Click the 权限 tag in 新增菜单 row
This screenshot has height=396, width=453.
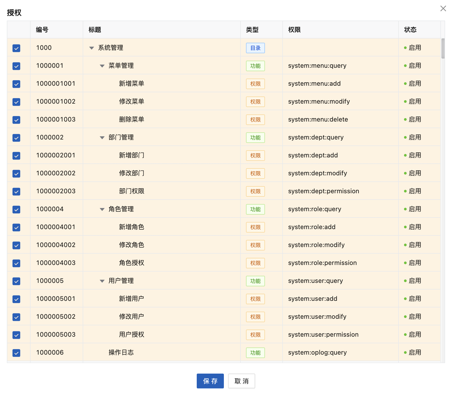click(x=255, y=84)
